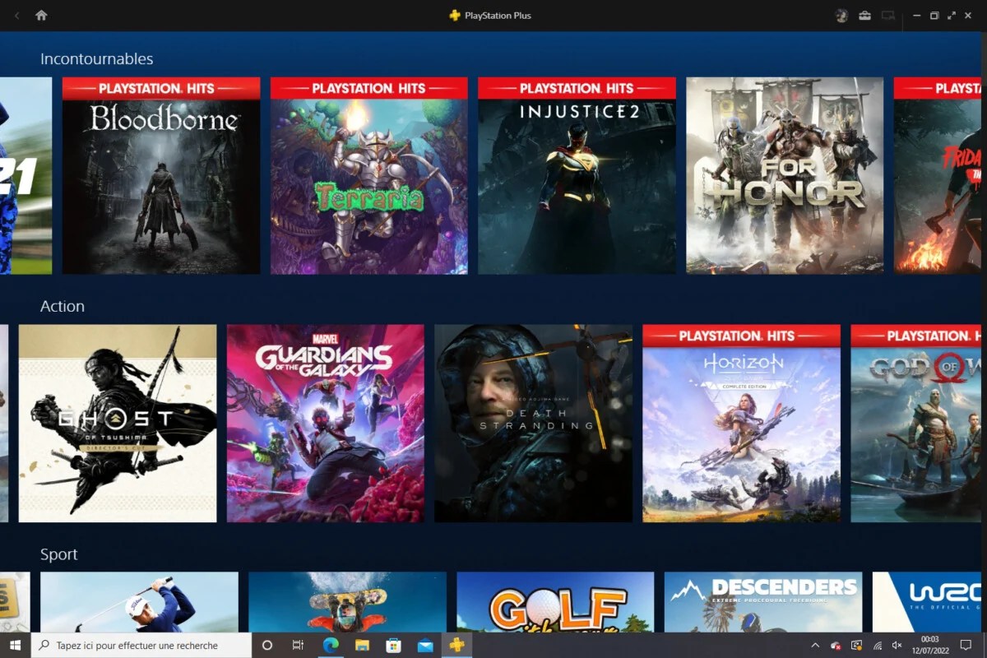Screen dimensions: 987x658
Task: Open the Terraria game tile
Action: [369, 175]
